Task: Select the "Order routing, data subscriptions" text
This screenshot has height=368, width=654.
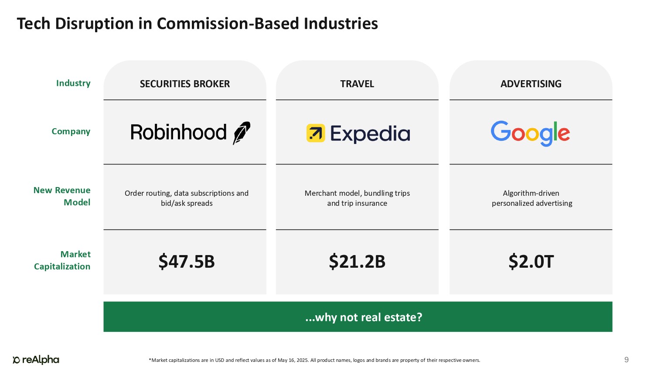Action: (x=187, y=193)
